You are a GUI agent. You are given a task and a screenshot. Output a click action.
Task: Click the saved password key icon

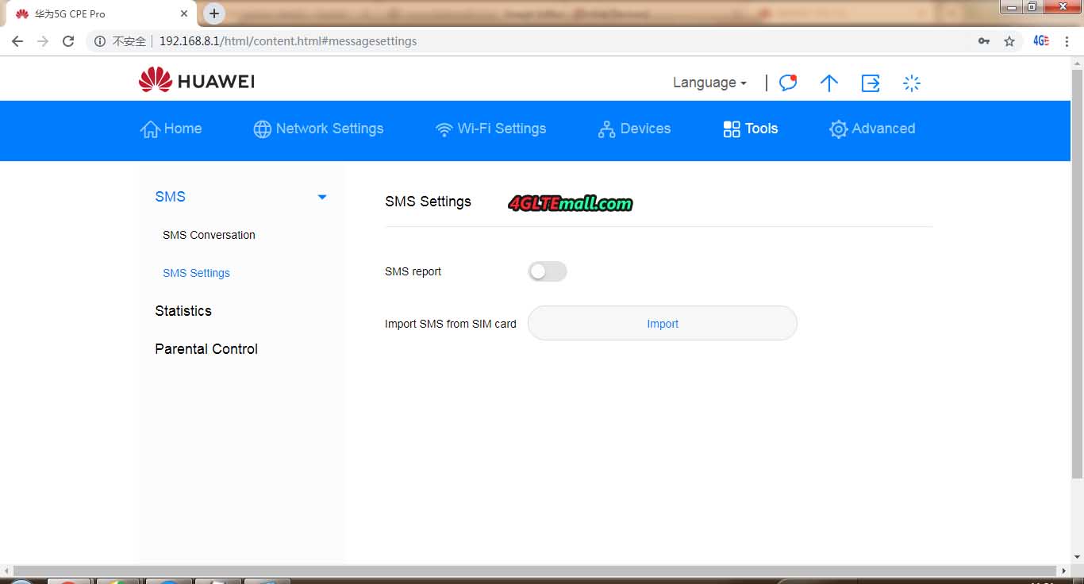tap(984, 41)
